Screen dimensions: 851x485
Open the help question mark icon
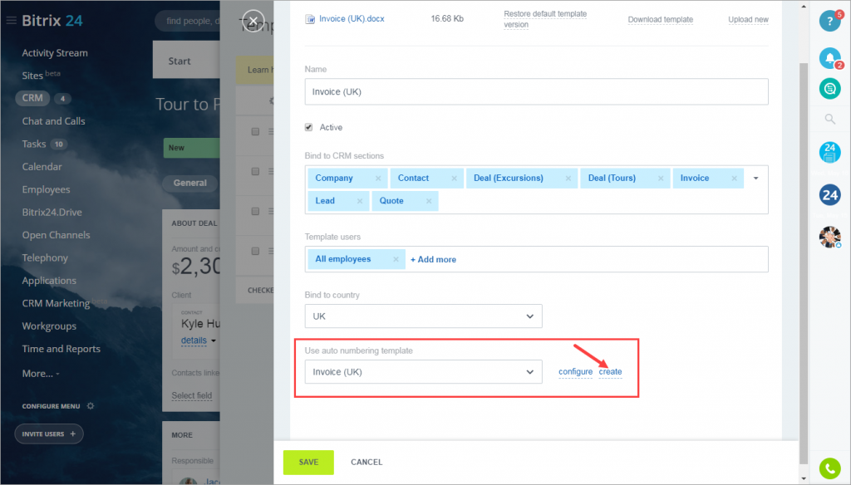click(829, 21)
